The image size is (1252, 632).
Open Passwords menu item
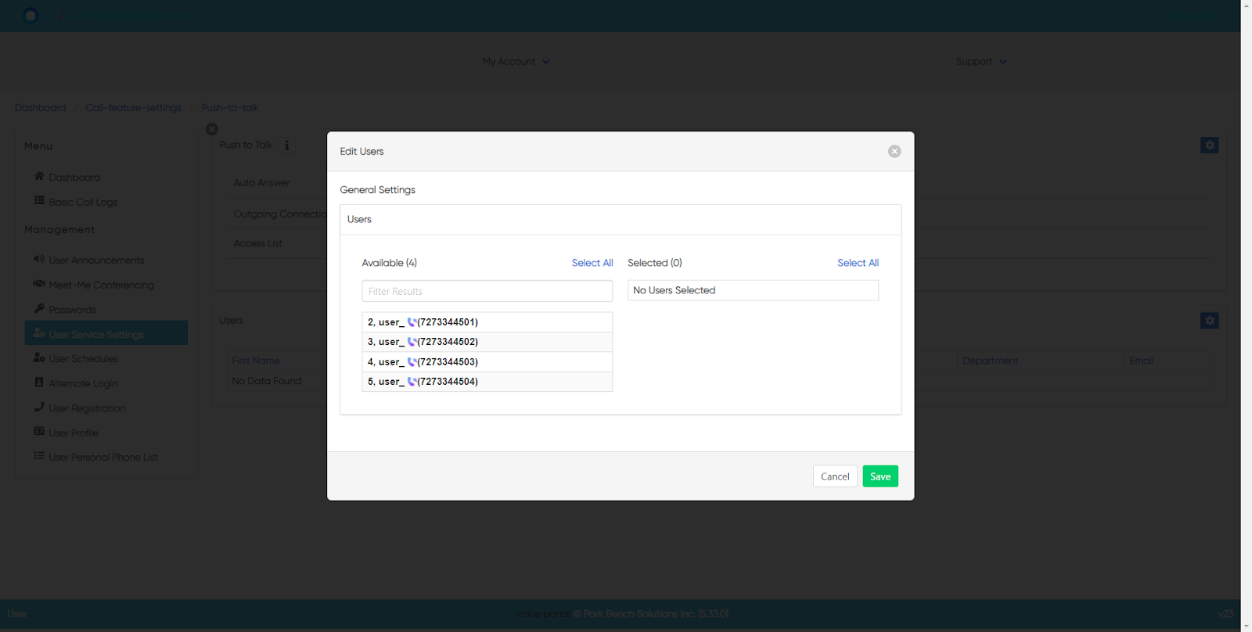coord(72,310)
